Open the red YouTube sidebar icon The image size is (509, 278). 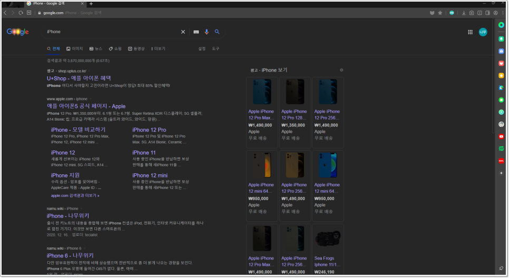pos(501,136)
